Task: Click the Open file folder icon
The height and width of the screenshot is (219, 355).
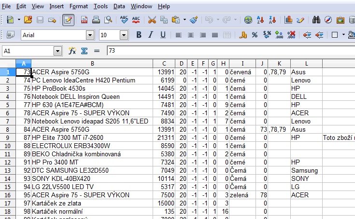Action: [x=28, y=20]
